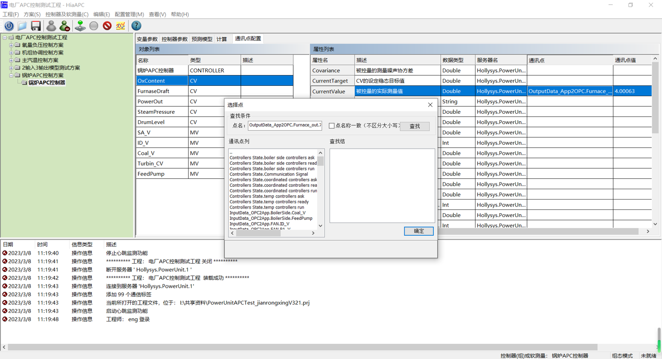Select Controllers State.Communication Signal in the list
Screen dimensions: 662x359
[x=269, y=174]
